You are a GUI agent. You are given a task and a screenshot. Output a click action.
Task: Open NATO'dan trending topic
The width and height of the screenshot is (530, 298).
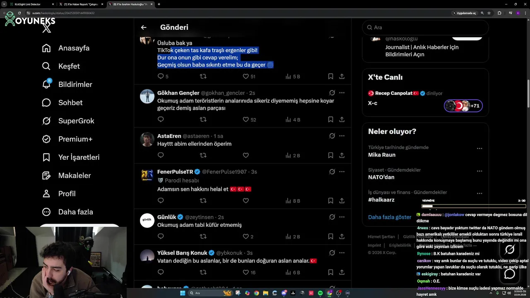[x=381, y=177]
